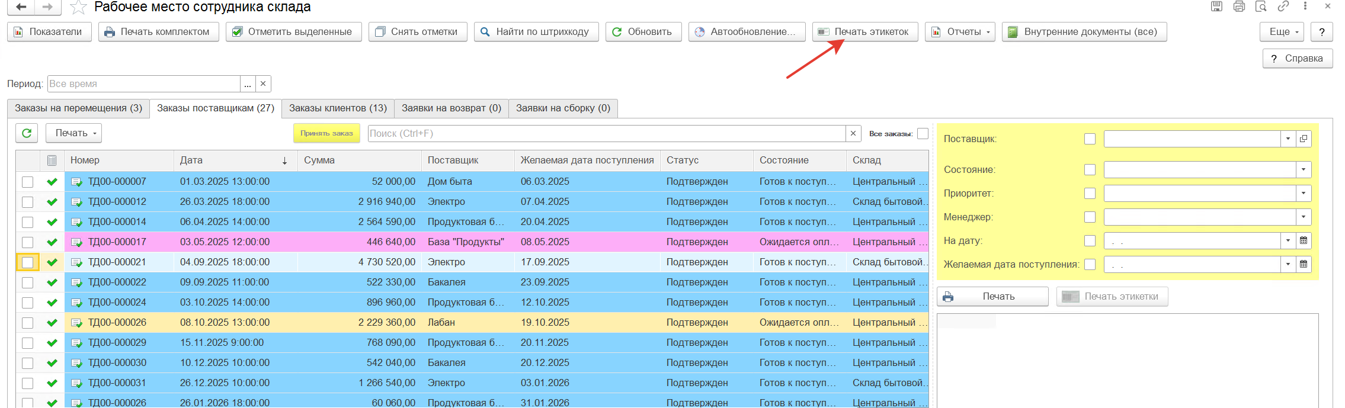The image size is (1345, 408).
Task: Click into the Поиск search field
Action: pyautogui.click(x=607, y=133)
